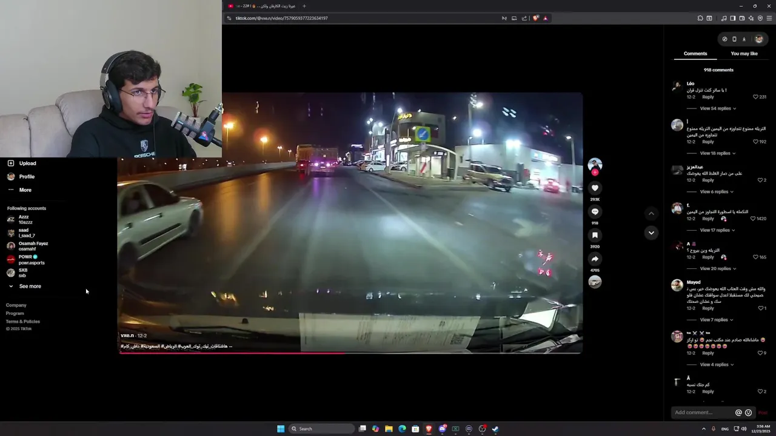Open the video creator's avatar beside the video
This screenshot has width=776, height=436.
595,165
